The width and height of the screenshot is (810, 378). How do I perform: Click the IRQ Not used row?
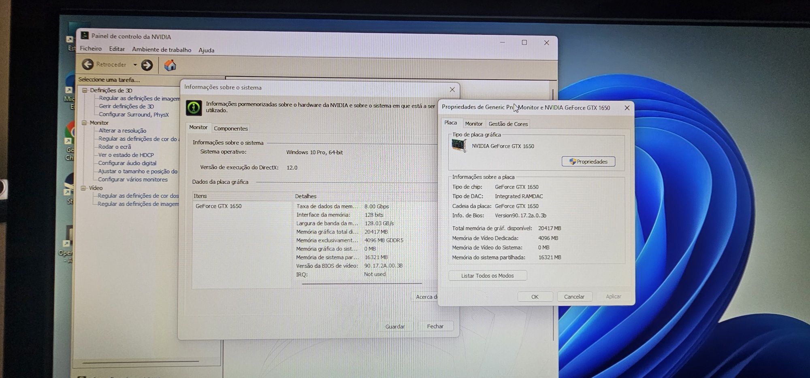(341, 274)
